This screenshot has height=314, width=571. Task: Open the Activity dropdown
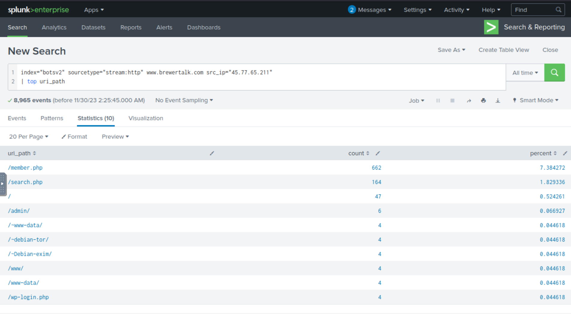pos(457,10)
